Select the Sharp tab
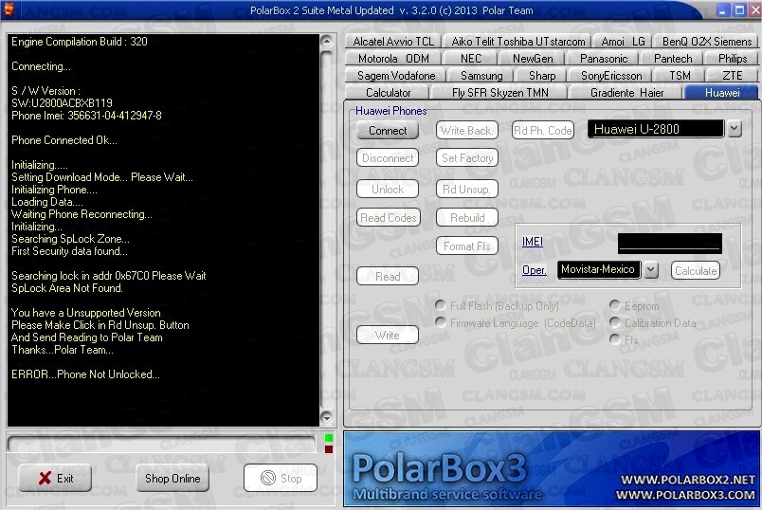Viewport: 762px width, 510px height. (542, 76)
